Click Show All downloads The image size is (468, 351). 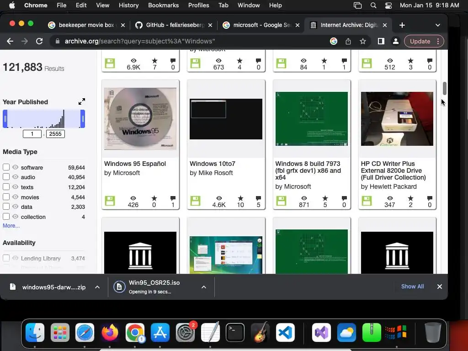412,287
